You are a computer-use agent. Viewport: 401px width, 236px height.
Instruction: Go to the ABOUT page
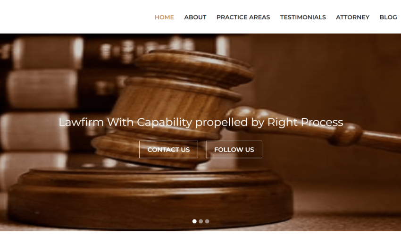[195, 17]
